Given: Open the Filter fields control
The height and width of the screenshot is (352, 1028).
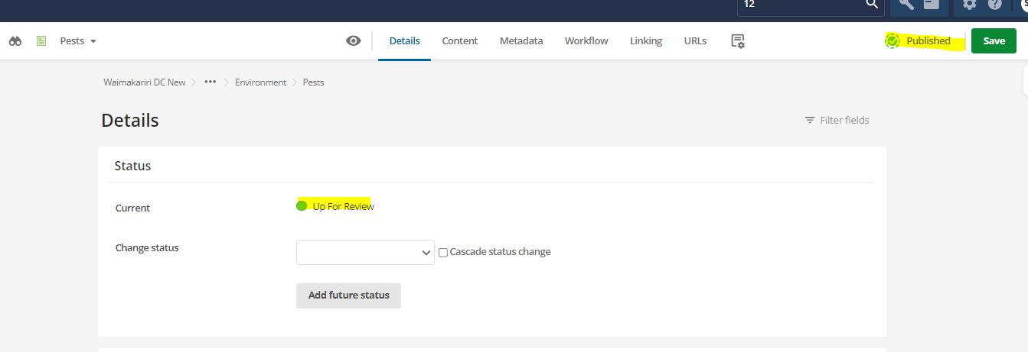Looking at the screenshot, I should click(837, 120).
